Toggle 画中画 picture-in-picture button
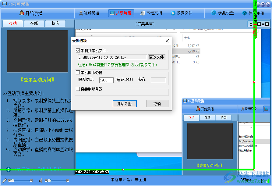 tap(263, 24)
